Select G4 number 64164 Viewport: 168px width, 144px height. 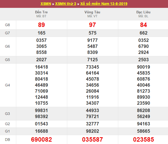pyautogui.click(x=92, y=73)
